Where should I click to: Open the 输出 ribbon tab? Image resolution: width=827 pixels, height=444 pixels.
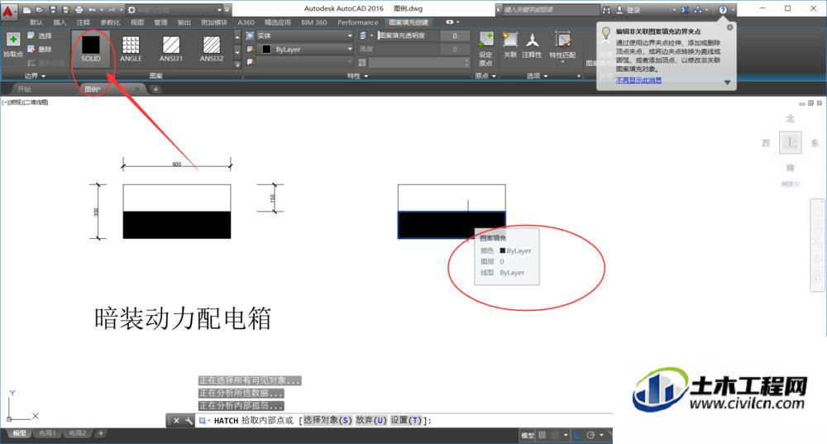click(x=184, y=22)
